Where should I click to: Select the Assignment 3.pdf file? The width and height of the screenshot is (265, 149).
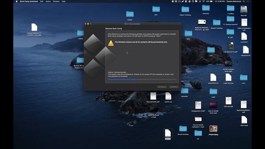pos(198,105)
